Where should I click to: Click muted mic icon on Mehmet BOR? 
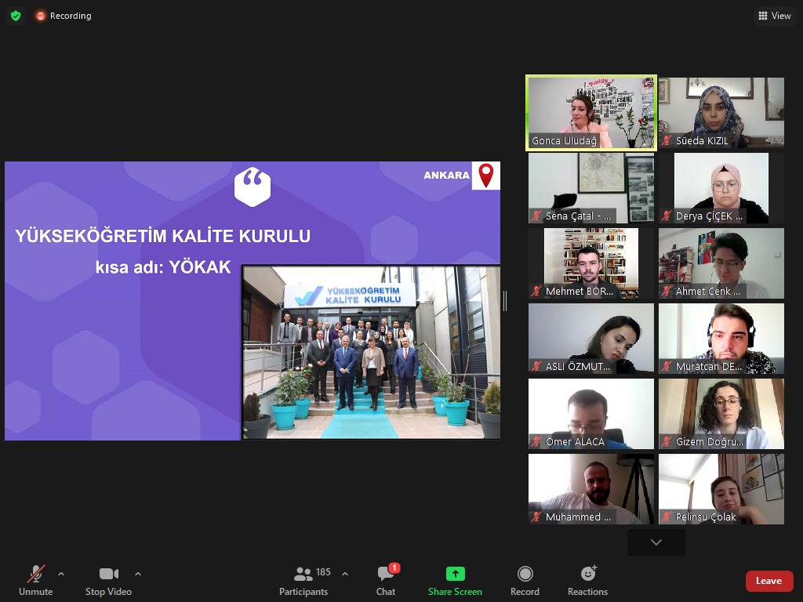click(536, 291)
